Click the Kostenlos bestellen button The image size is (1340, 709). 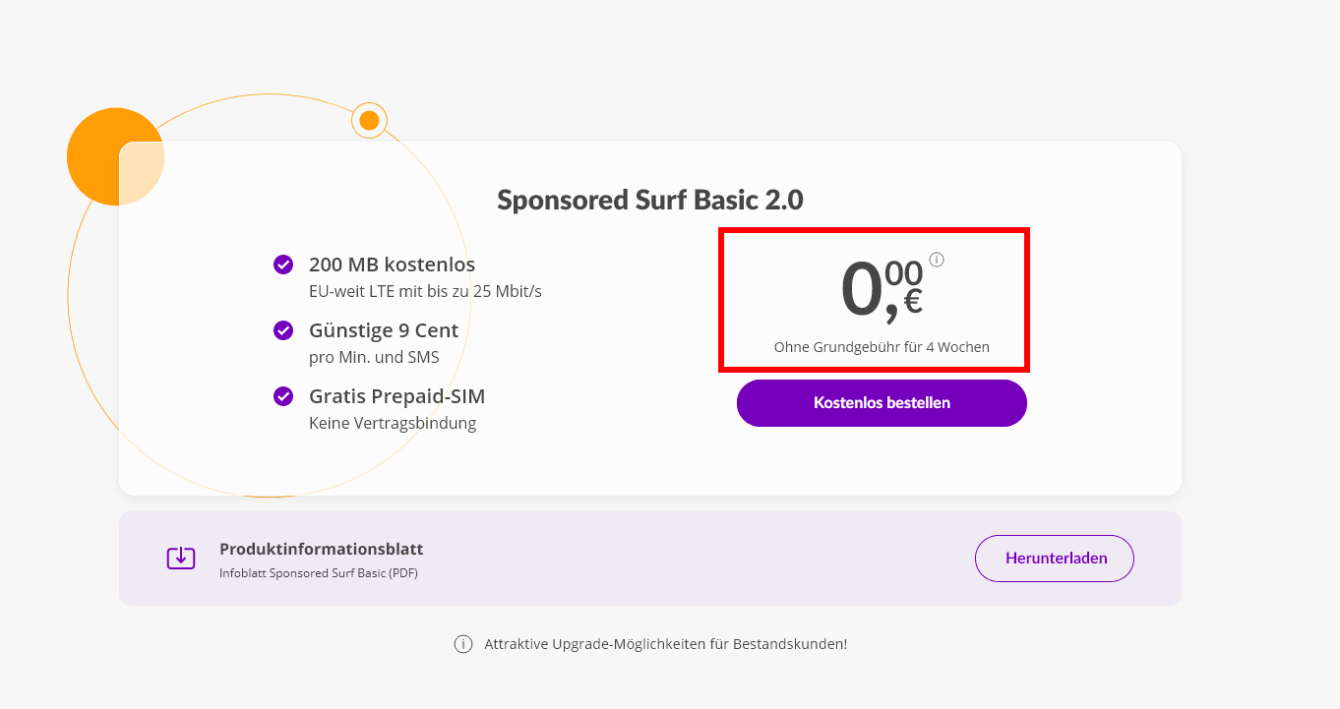tap(882, 403)
